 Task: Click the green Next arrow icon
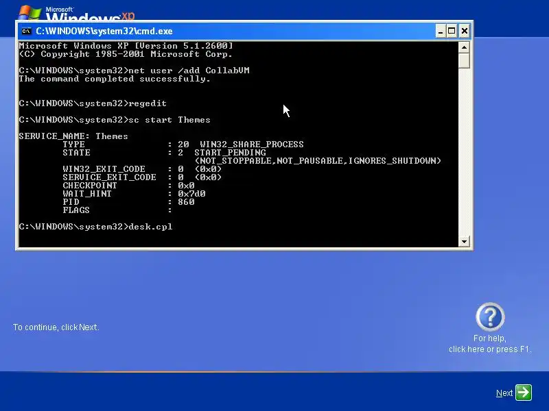point(524,392)
